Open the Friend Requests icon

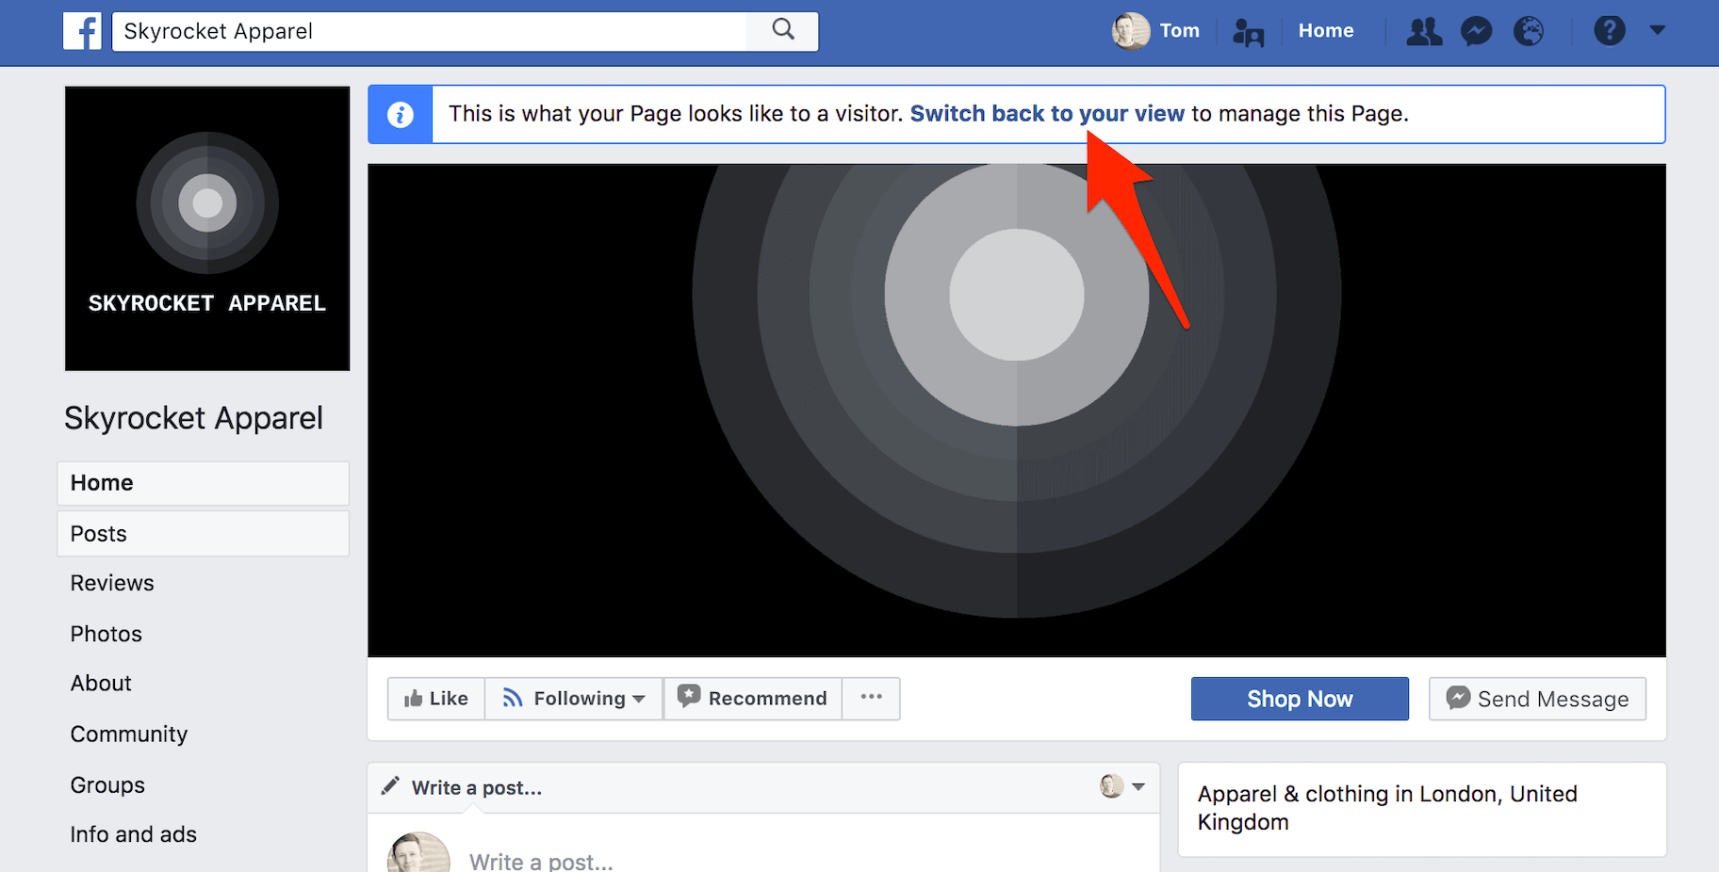[x=1423, y=31]
